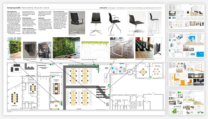
Task: Click the white Four Cast High table photo
Action: click(x=122, y=48)
